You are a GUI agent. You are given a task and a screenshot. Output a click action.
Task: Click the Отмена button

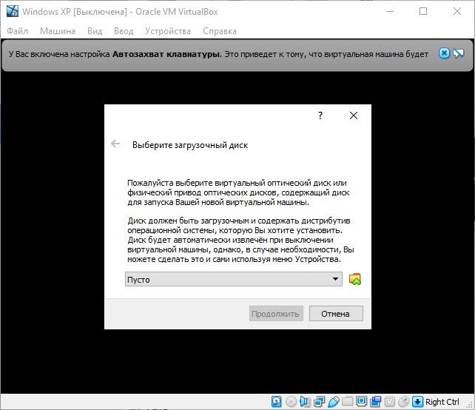point(335,313)
